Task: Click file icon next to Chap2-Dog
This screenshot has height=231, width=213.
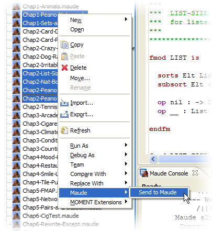Action: pos(16,57)
